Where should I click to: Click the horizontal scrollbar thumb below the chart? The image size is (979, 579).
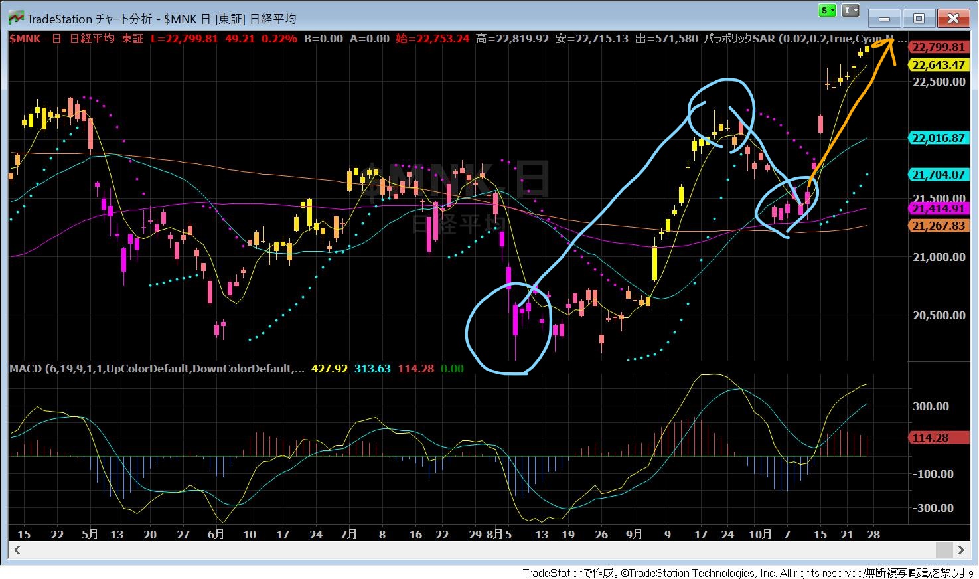[944, 550]
